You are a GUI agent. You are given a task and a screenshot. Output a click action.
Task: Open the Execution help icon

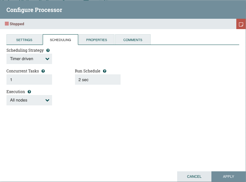click(29, 92)
